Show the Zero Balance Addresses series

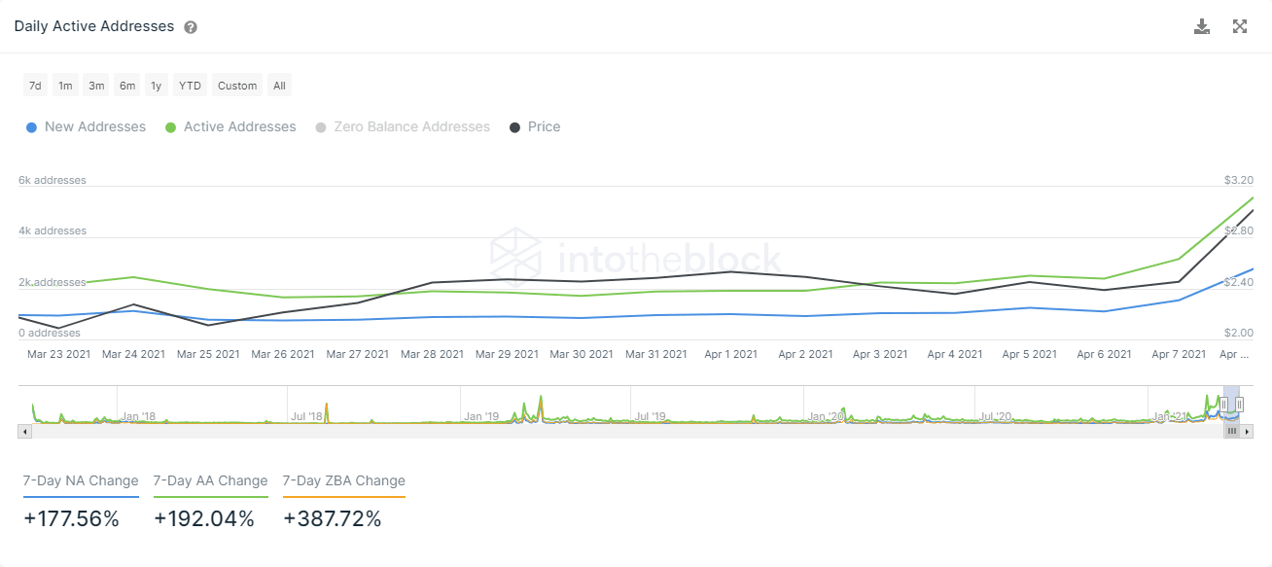click(x=403, y=126)
